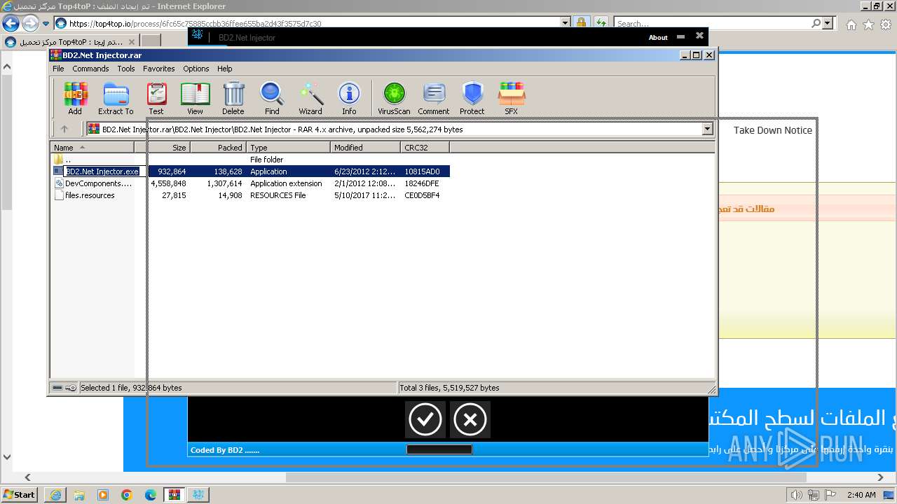The width and height of the screenshot is (897, 504).
Task: Sort by the Name column header
Action: click(92, 148)
